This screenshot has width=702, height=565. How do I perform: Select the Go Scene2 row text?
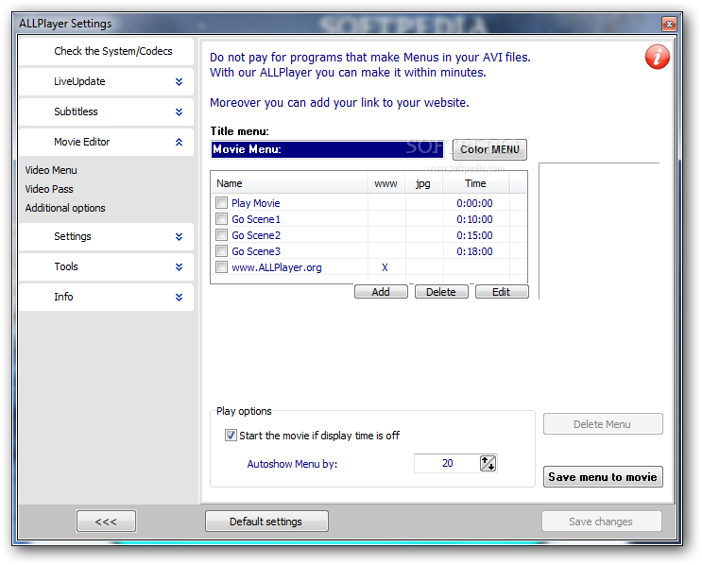click(256, 235)
